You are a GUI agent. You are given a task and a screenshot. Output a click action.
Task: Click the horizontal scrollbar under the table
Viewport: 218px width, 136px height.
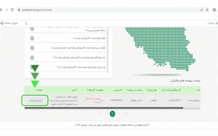pos(104,108)
